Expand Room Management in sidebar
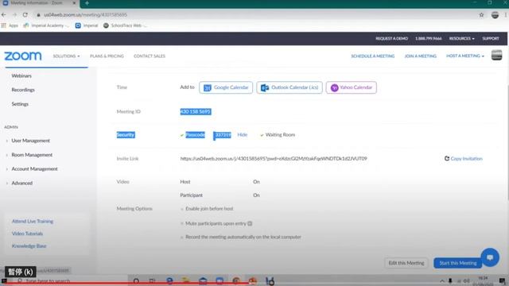Viewport: 509px width, 286px height. pyautogui.click(x=32, y=155)
